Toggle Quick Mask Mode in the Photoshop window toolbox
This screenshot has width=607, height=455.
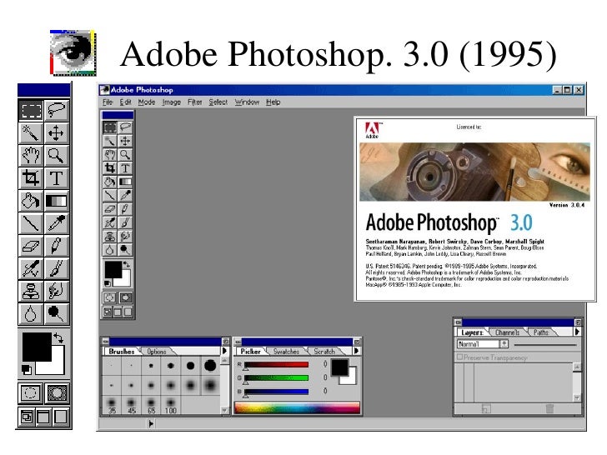point(125,297)
